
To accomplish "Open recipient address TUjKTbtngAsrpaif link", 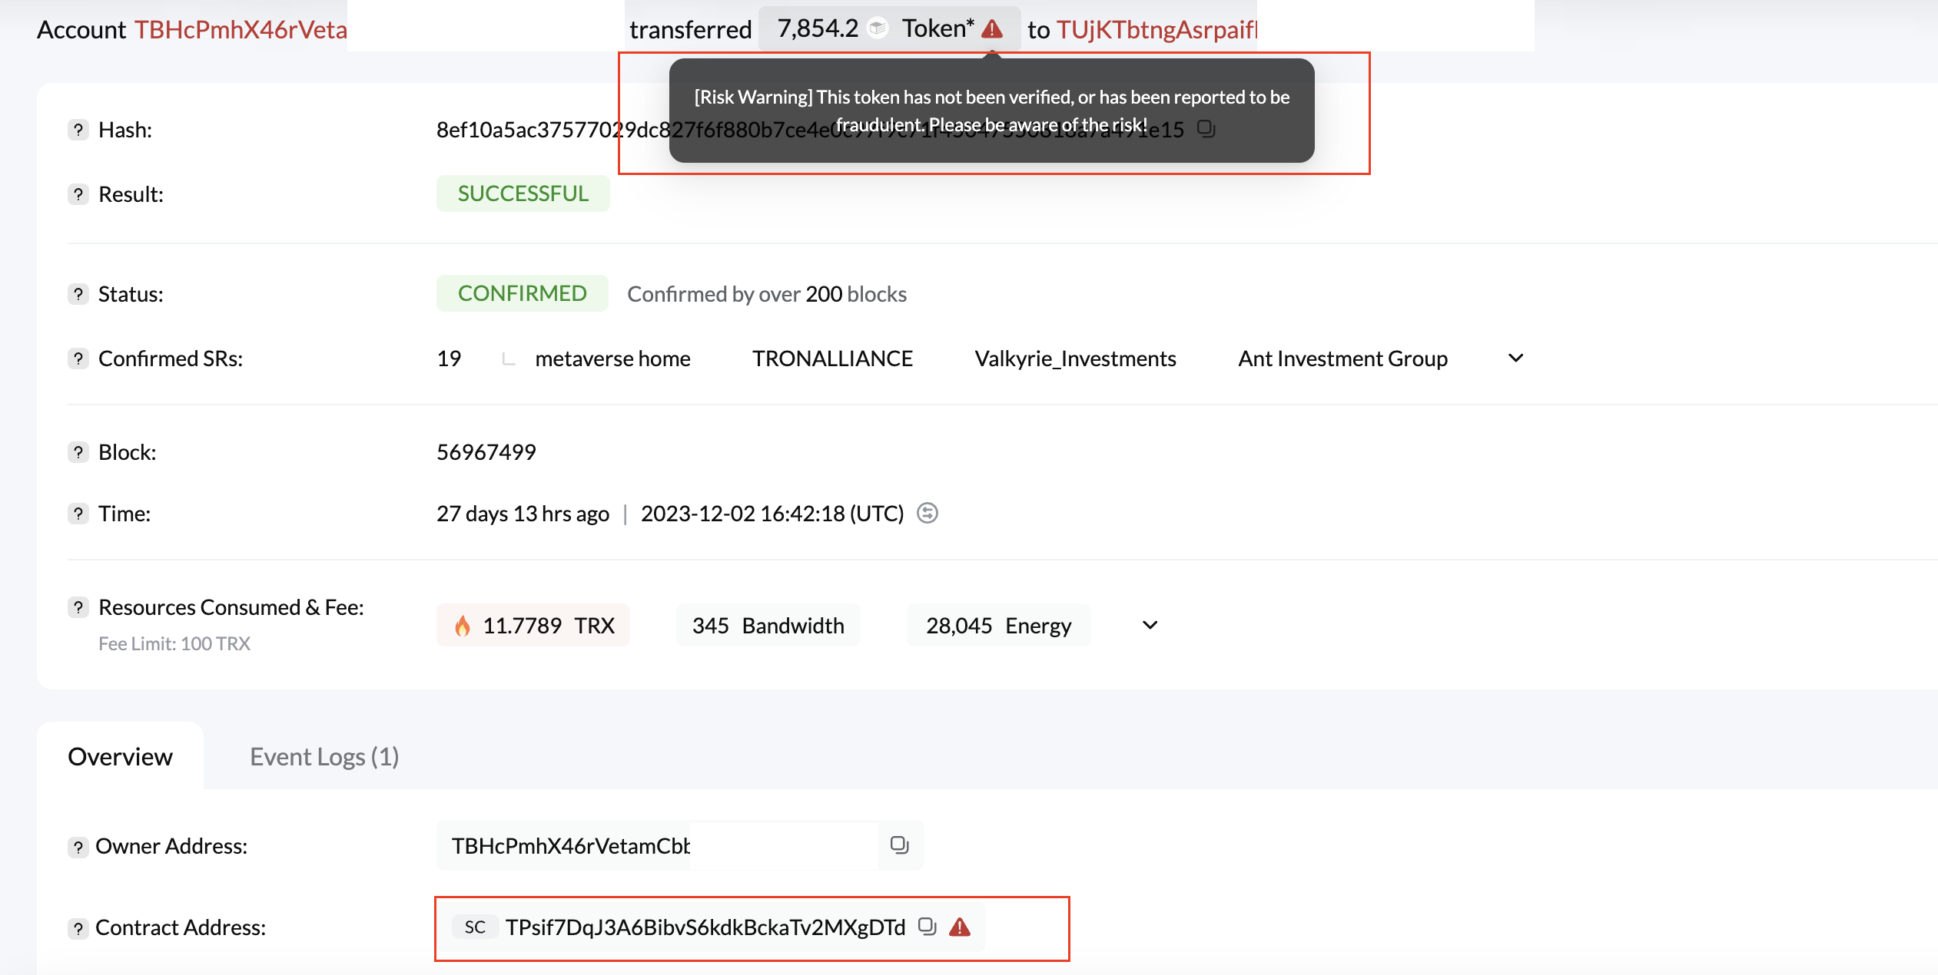I will [1156, 29].
